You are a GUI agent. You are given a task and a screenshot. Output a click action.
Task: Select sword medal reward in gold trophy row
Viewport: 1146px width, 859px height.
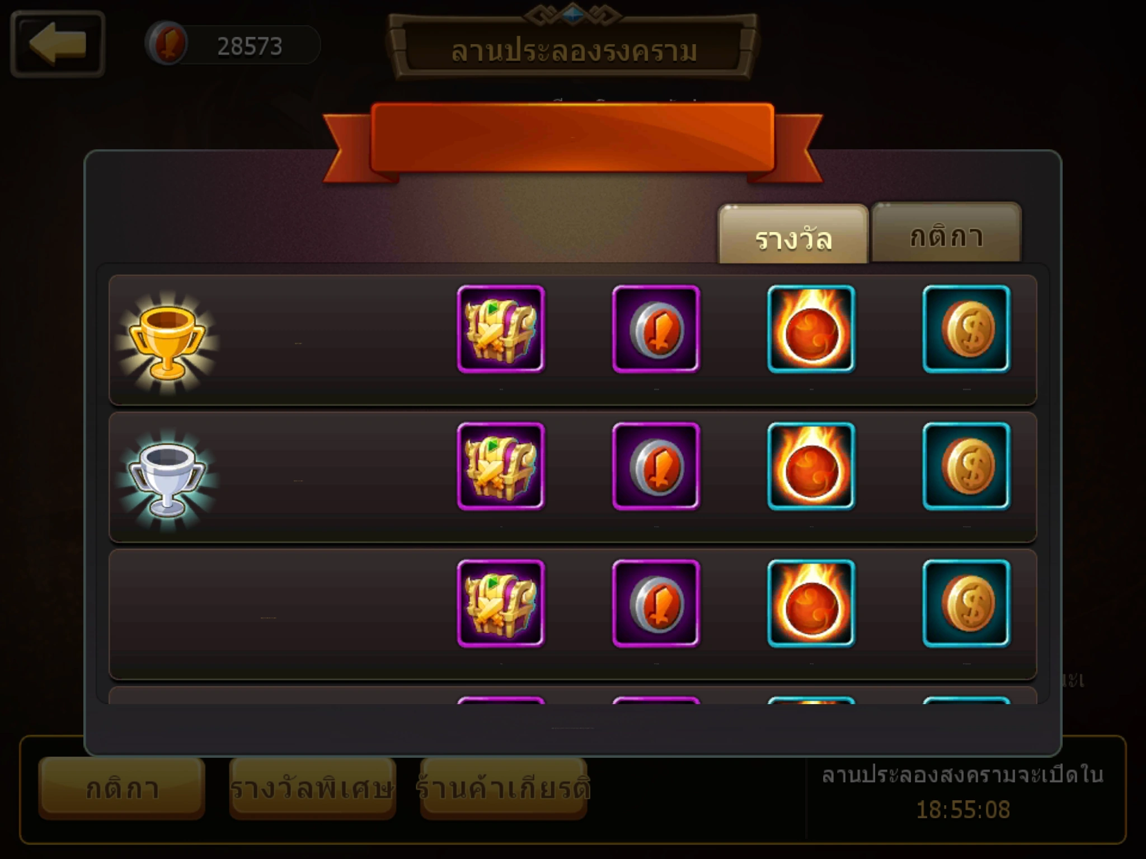pyautogui.click(x=656, y=329)
